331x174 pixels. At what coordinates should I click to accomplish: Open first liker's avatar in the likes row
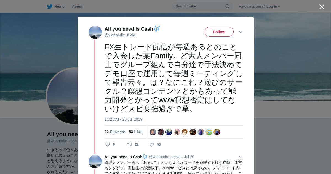pos(153,132)
